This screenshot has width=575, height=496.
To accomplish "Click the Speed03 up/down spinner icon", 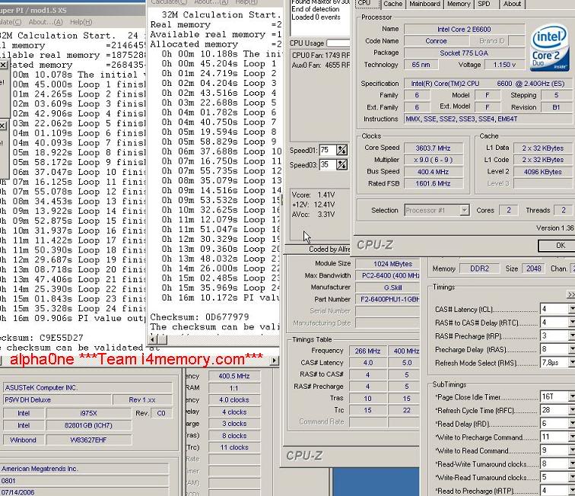I will pyautogui.click(x=342, y=165).
